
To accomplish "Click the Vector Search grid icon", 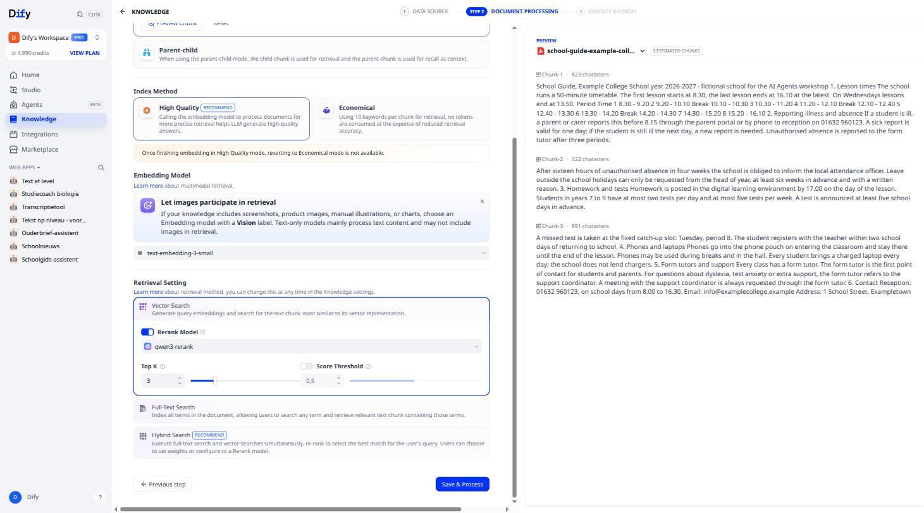I will pyautogui.click(x=143, y=306).
